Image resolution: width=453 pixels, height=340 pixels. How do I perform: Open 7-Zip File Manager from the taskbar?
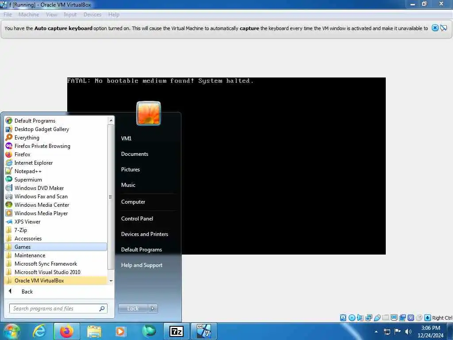click(176, 331)
